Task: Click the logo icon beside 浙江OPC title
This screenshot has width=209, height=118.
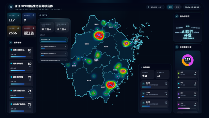Action: pyautogui.click(x=11, y=7)
